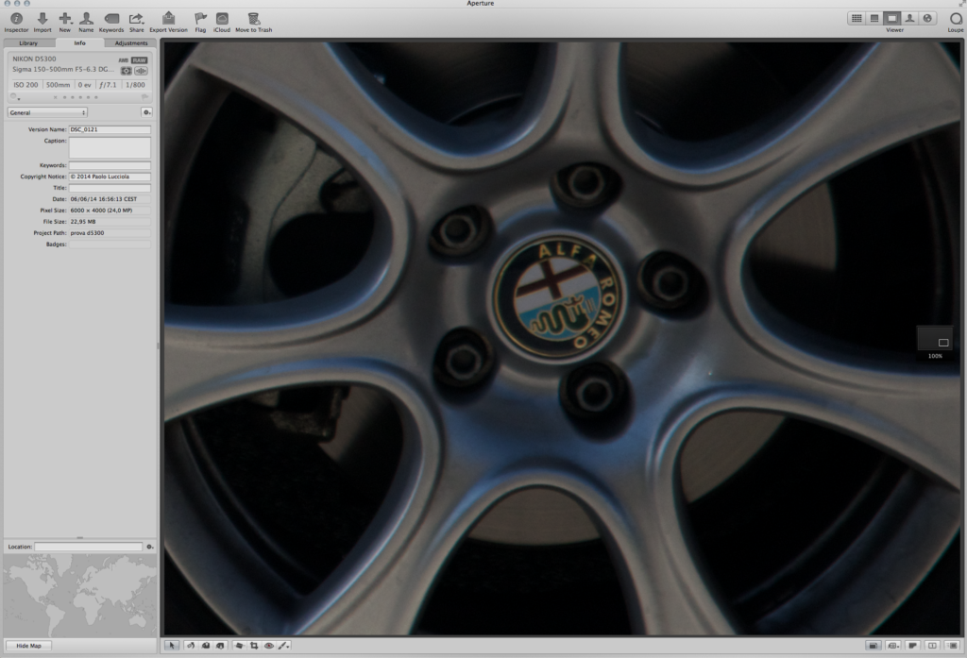The width and height of the screenshot is (967, 658).
Task: Click the Share toolbar icon
Action: [x=136, y=23]
